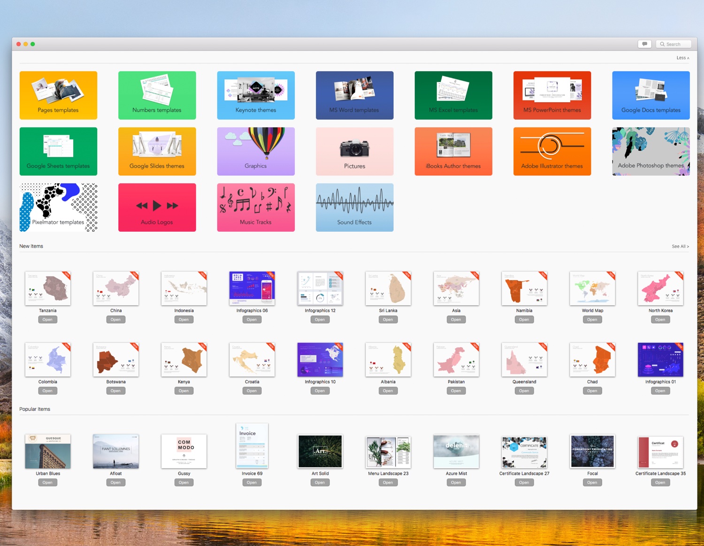The image size is (704, 546).
Task: Open the Pages templates category tile
Action: 58,95
